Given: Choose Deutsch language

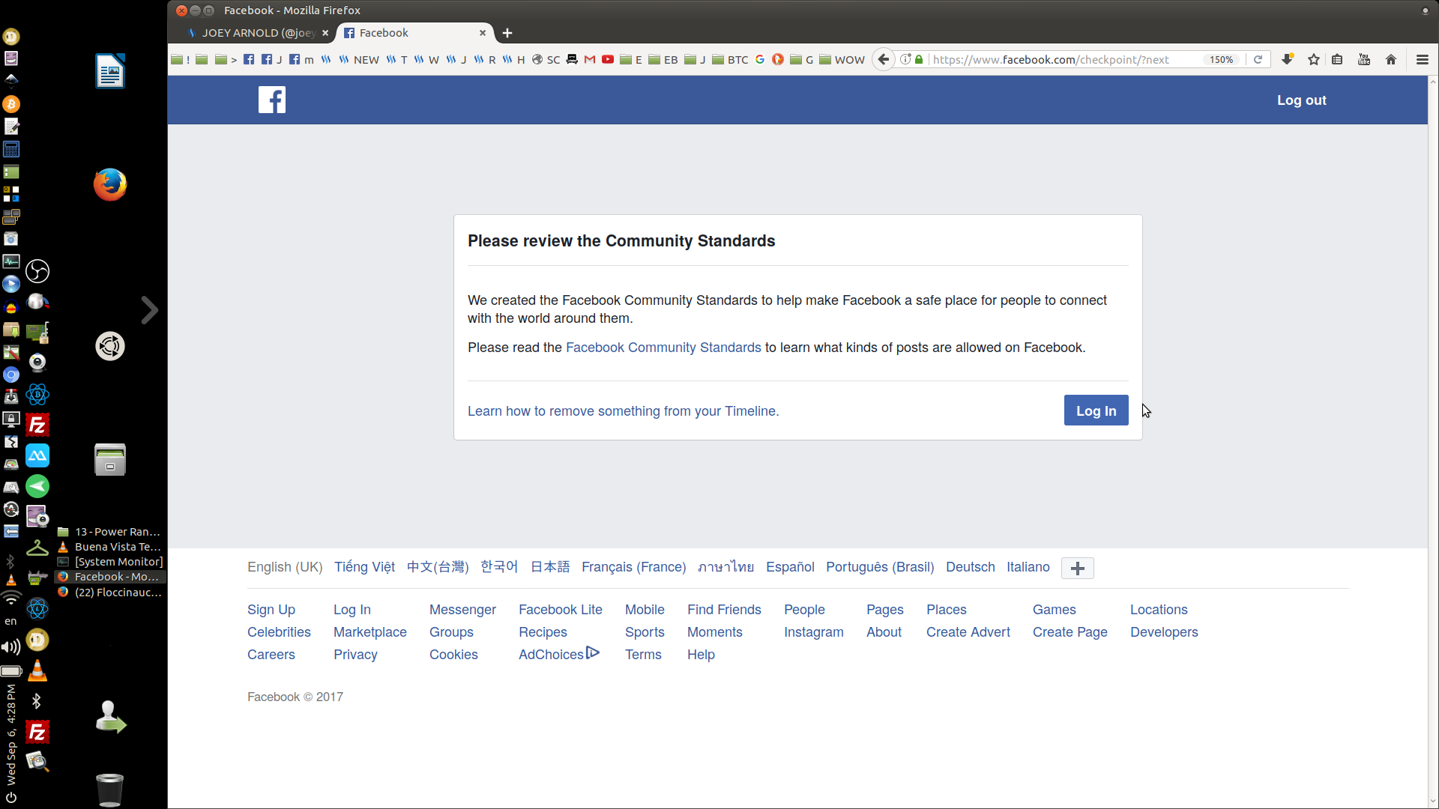Looking at the screenshot, I should [971, 567].
